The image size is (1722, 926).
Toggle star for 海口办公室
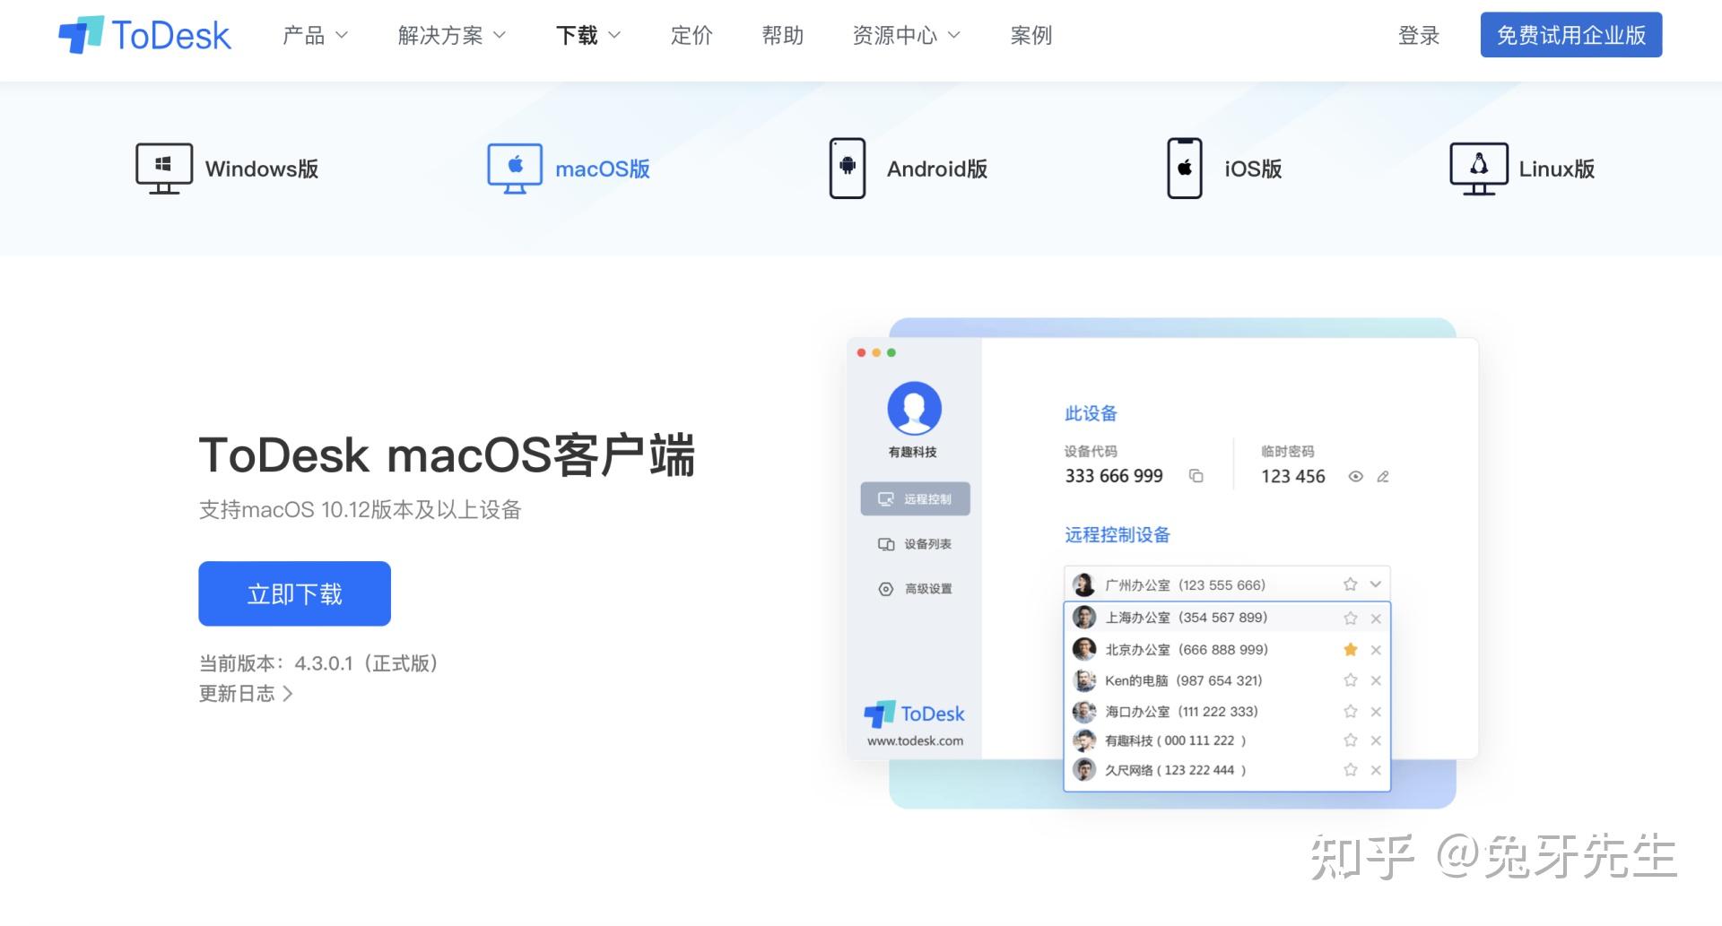[x=1351, y=712]
